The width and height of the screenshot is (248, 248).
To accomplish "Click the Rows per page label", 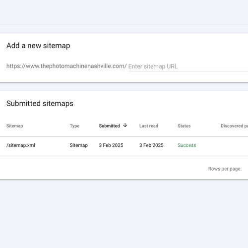I will tap(225, 169).
